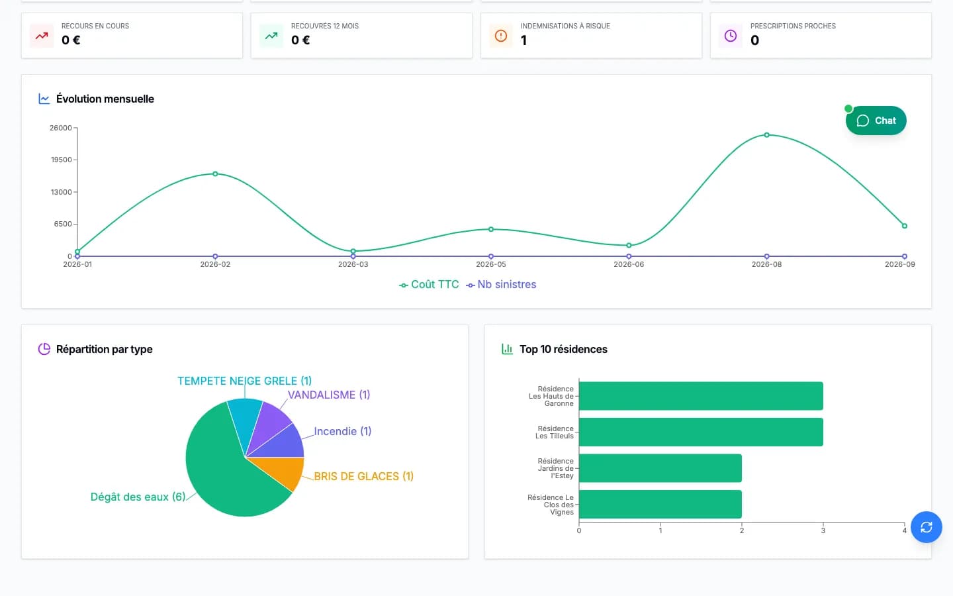Screen dimensions: 953x596
Task: Click the bar for Résidence Les Tilleuls
Action: coord(701,432)
